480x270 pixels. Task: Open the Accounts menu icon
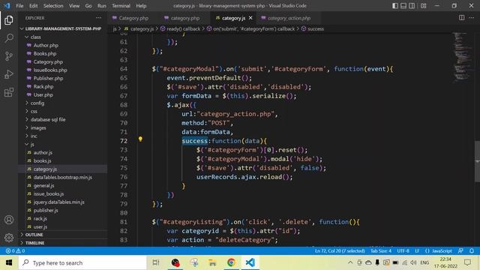point(9,220)
